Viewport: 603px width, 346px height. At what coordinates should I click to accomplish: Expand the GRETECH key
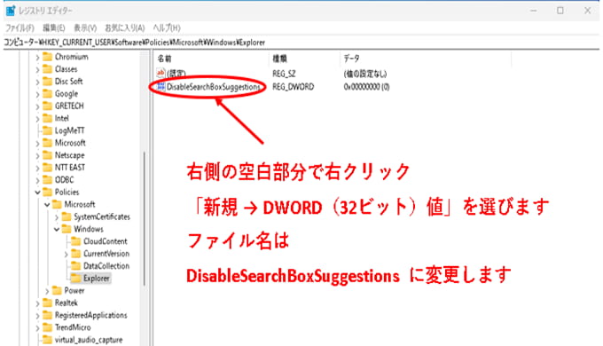coord(37,106)
